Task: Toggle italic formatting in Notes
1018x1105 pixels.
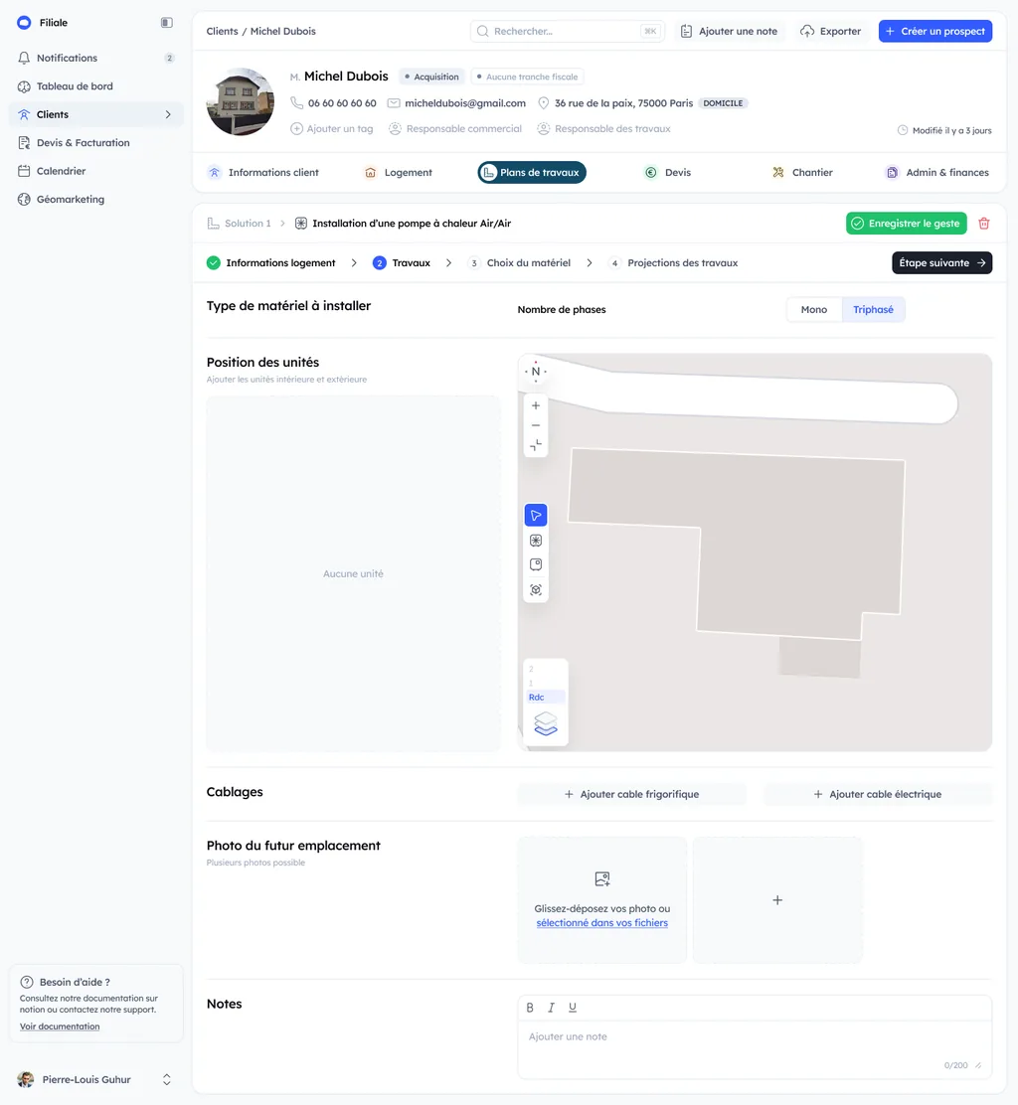Action: (x=552, y=1008)
